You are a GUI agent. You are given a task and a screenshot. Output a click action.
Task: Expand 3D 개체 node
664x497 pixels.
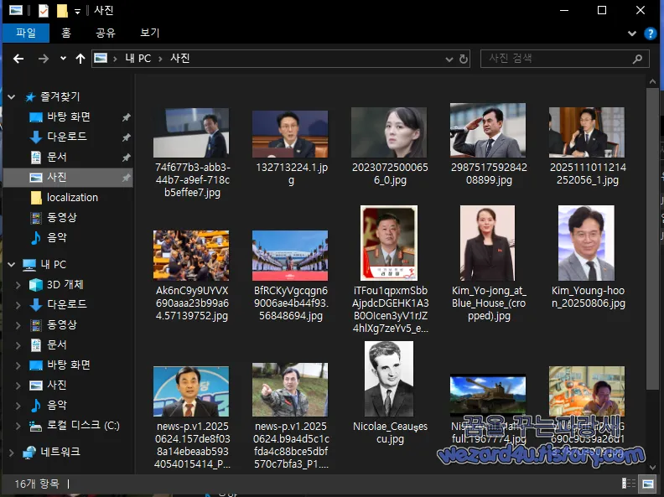point(18,285)
